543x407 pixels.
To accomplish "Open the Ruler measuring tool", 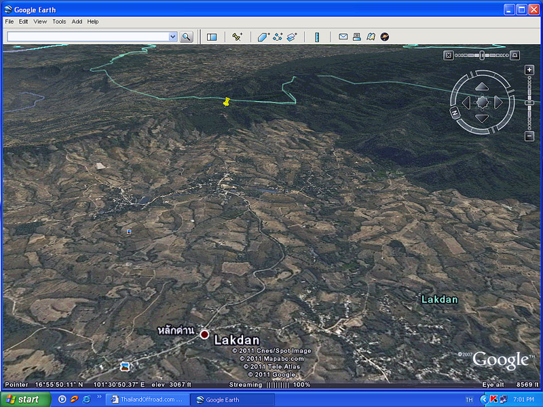I will pos(316,37).
